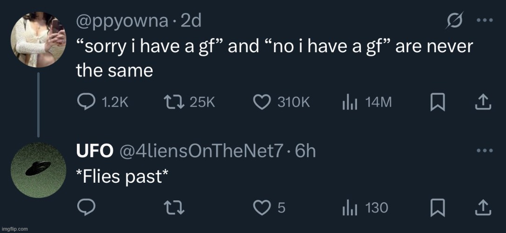506x233 pixels.
Task: Open more options for @ppyowna tweet
Action: click(x=485, y=21)
